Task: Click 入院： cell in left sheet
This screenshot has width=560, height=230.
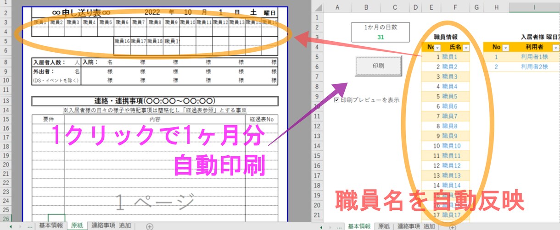Action: tap(90, 62)
